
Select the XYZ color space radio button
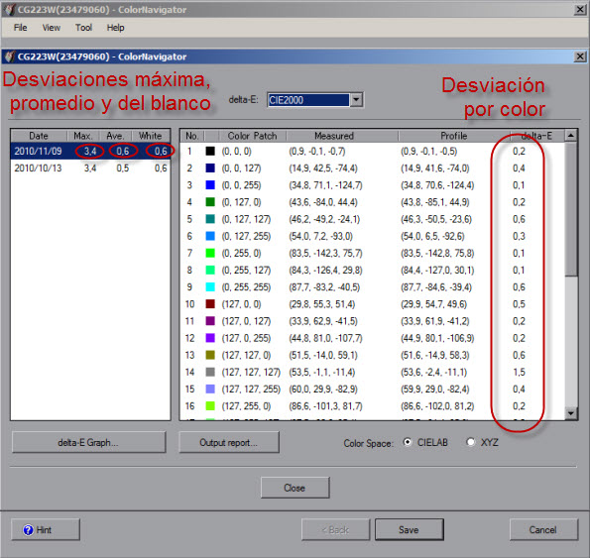click(470, 442)
